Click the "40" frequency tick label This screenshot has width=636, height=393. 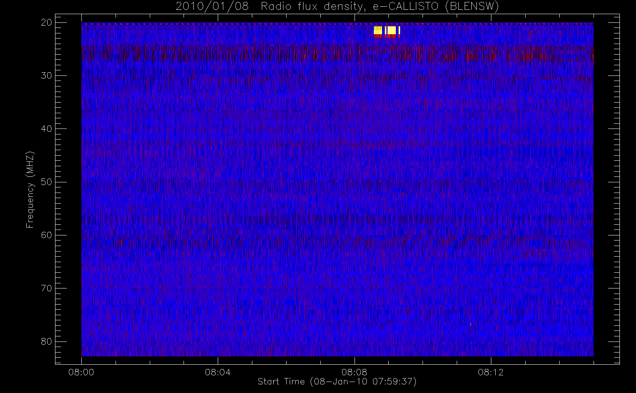(46, 129)
